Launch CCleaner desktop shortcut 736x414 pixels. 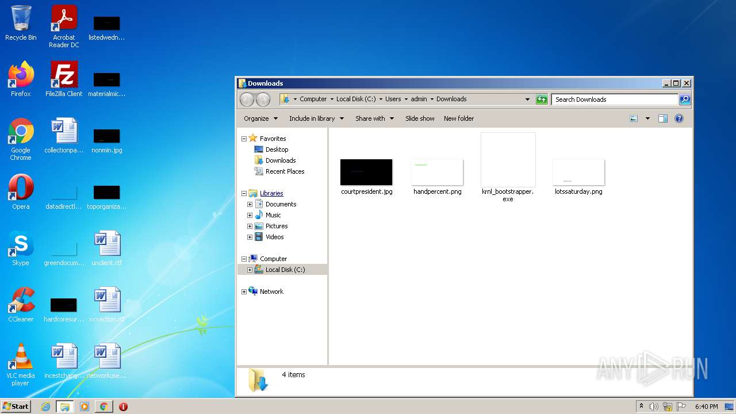pos(21,305)
